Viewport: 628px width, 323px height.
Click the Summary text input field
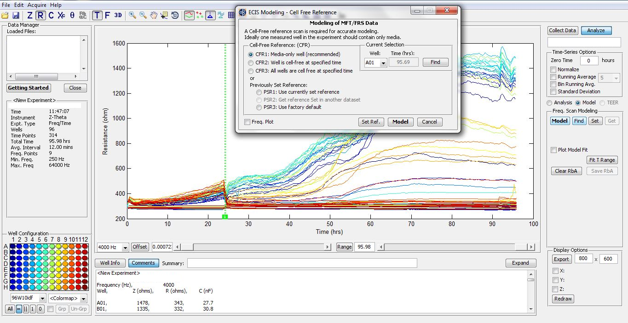[x=302, y=263]
